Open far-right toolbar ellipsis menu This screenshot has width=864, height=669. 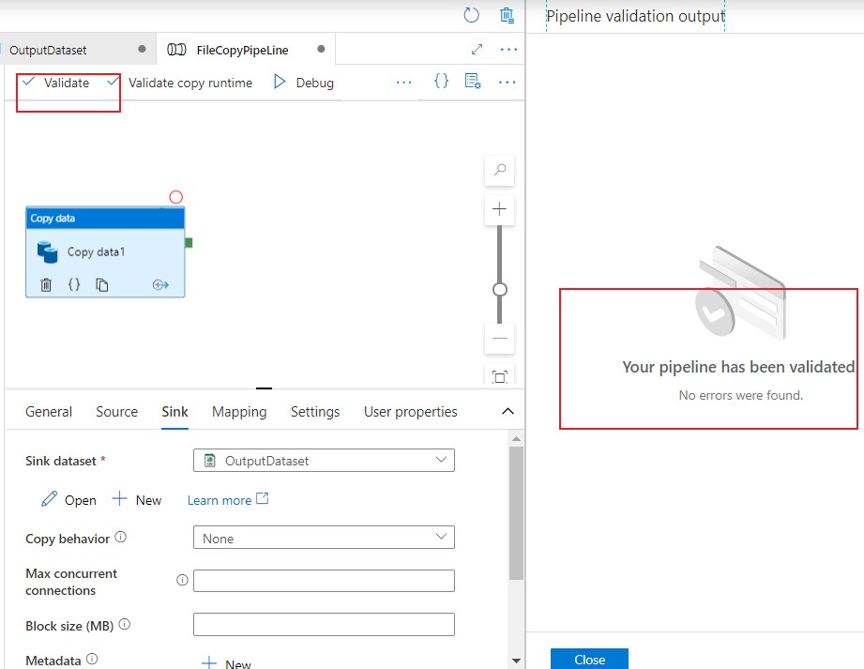pyautogui.click(x=507, y=83)
